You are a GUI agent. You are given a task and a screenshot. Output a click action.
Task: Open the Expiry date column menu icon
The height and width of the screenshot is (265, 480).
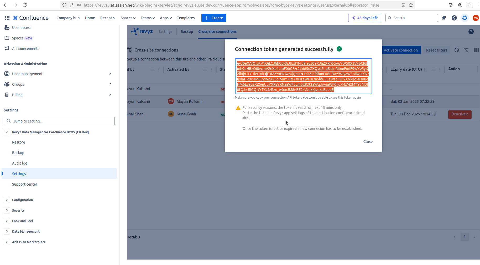tap(440, 69)
